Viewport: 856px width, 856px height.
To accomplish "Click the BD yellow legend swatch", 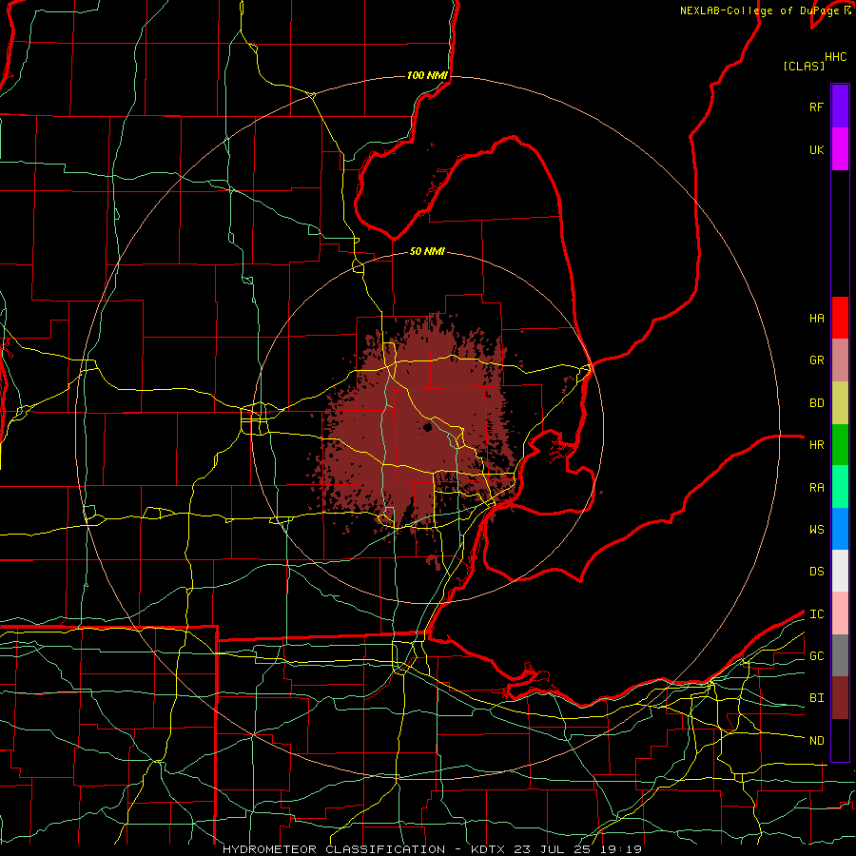I will pos(840,403).
